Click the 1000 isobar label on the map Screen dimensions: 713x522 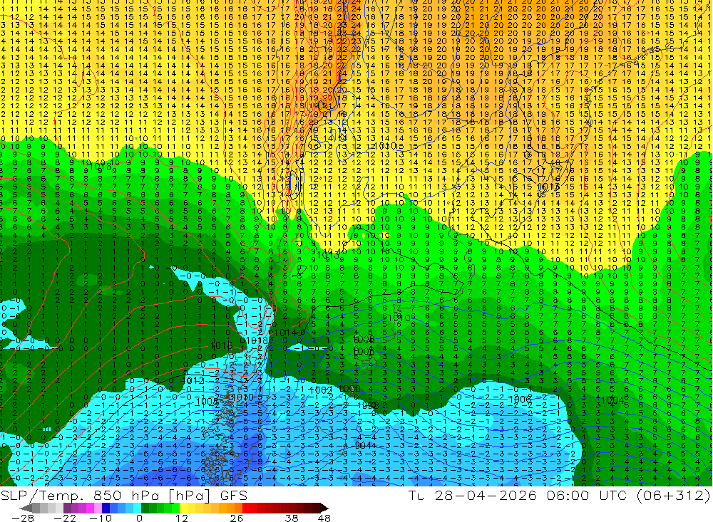(349, 388)
